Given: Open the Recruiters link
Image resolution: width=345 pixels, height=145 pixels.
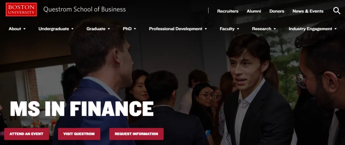Looking at the screenshot, I should 228,11.
